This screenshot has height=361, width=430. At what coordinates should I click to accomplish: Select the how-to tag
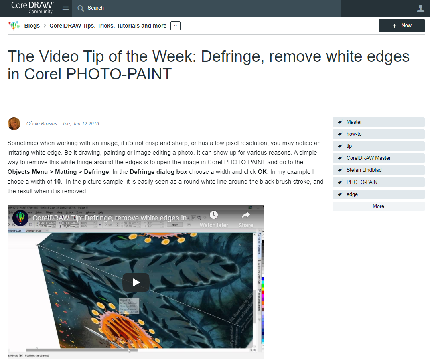pos(378,134)
